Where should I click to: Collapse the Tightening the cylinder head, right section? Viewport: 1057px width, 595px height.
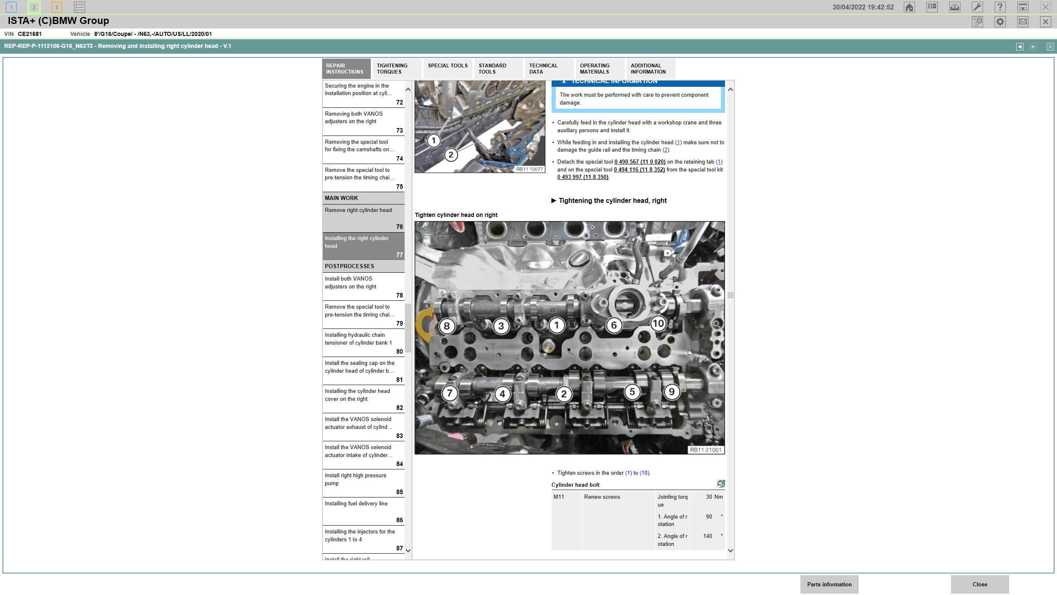[x=554, y=201]
